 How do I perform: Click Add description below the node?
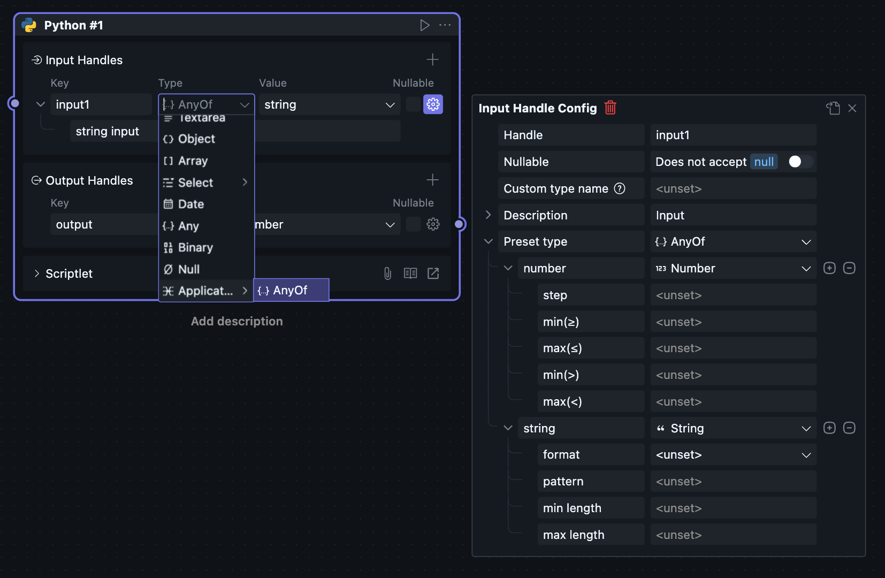(236, 321)
